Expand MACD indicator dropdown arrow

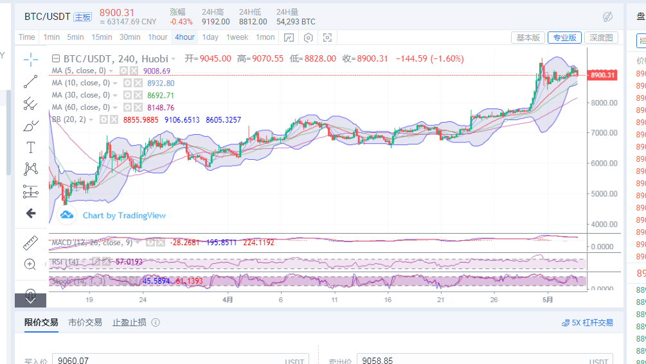click(x=138, y=243)
